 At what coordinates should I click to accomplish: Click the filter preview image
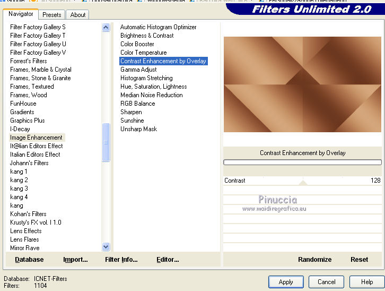[302, 84]
